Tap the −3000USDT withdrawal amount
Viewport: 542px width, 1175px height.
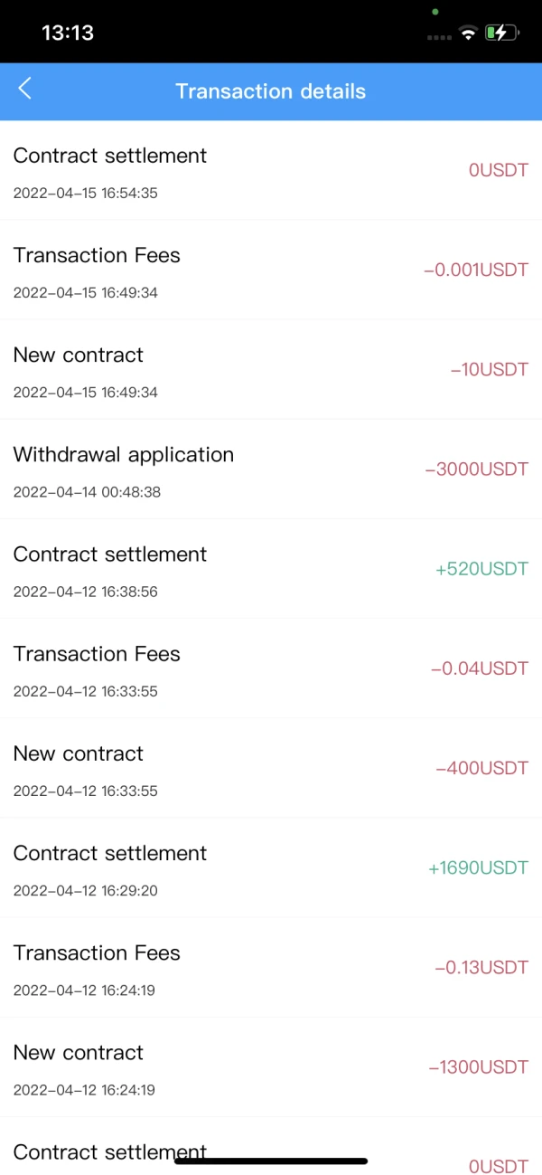pyautogui.click(x=476, y=469)
